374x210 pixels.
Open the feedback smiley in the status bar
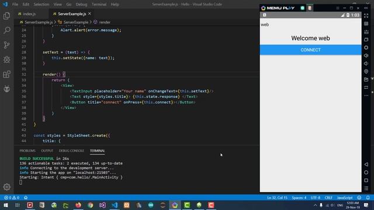pos(359,198)
